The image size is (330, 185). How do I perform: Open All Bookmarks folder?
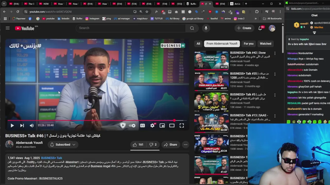point(272,18)
